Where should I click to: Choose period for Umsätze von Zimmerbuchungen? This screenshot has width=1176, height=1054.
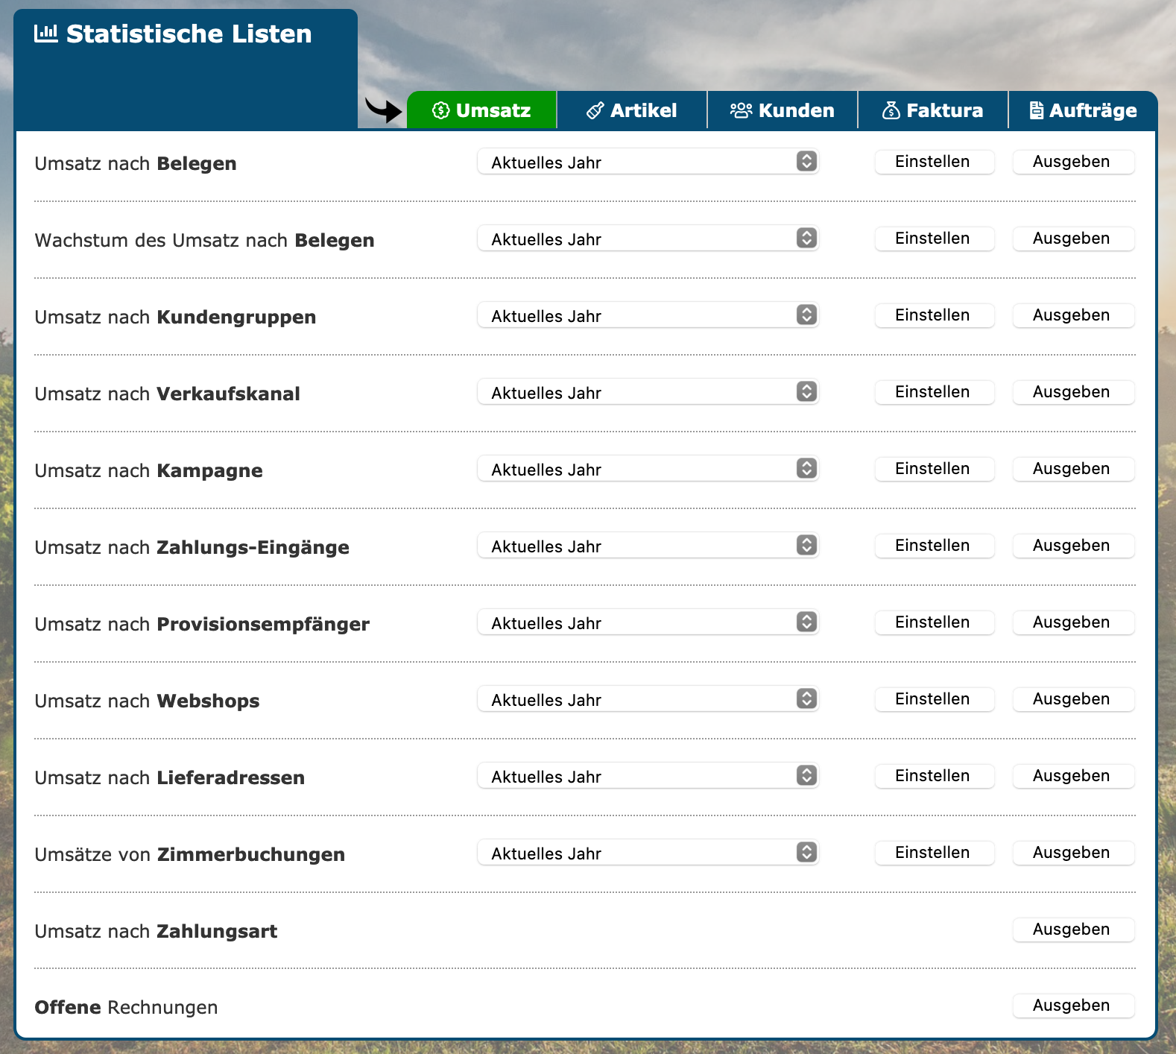[648, 853]
